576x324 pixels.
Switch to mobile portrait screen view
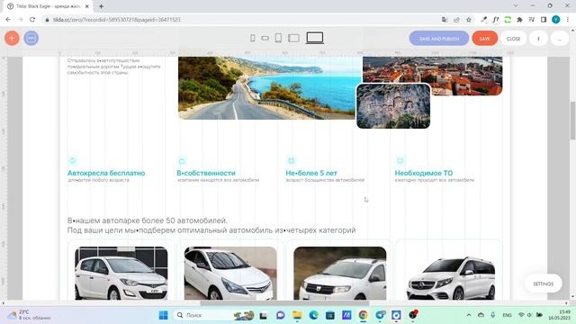coord(253,38)
